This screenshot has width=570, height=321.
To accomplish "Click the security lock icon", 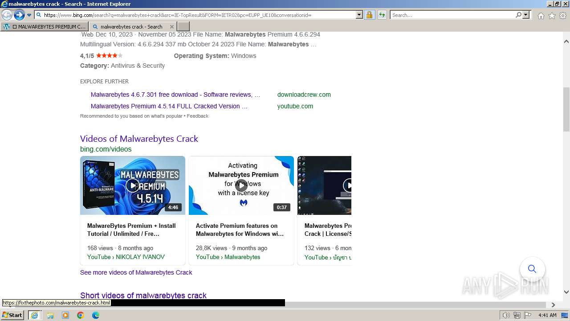I will coord(369,15).
